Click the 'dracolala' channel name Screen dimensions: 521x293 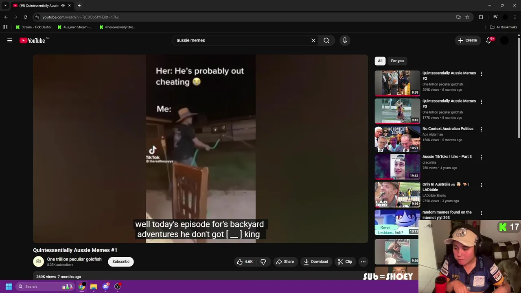pos(429,162)
